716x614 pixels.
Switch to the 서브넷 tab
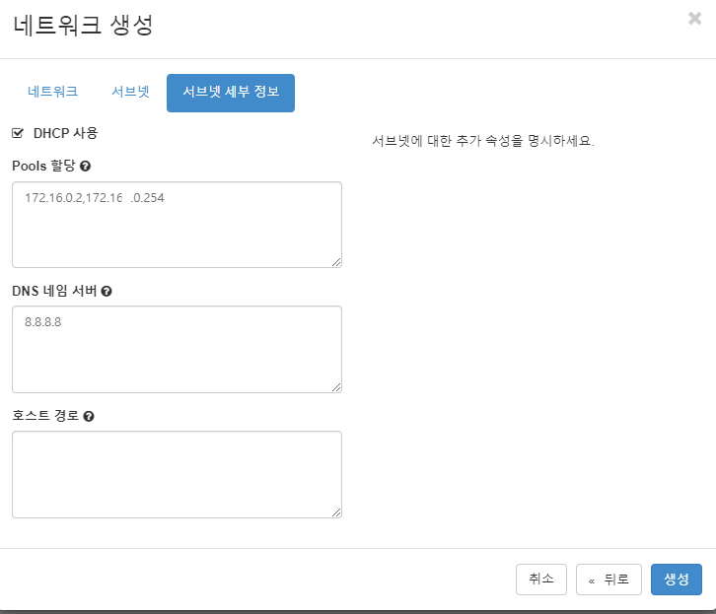click(130, 92)
